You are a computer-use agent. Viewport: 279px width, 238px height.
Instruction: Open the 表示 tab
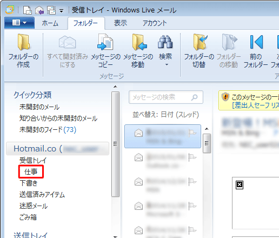[121, 23]
